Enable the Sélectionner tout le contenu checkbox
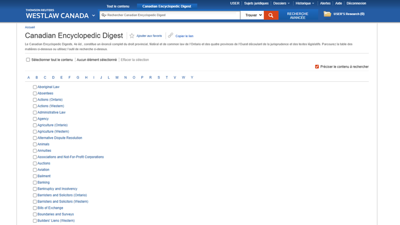This screenshot has width=400, height=225. (28, 60)
